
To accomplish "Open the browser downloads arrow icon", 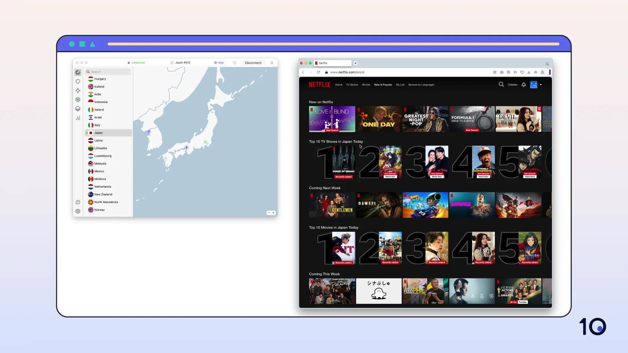I will pos(529,72).
